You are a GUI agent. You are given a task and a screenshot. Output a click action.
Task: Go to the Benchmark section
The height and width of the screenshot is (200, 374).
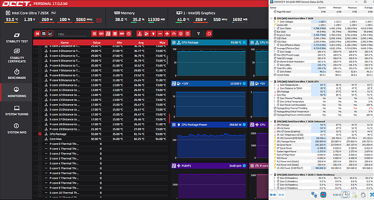(x=17, y=74)
